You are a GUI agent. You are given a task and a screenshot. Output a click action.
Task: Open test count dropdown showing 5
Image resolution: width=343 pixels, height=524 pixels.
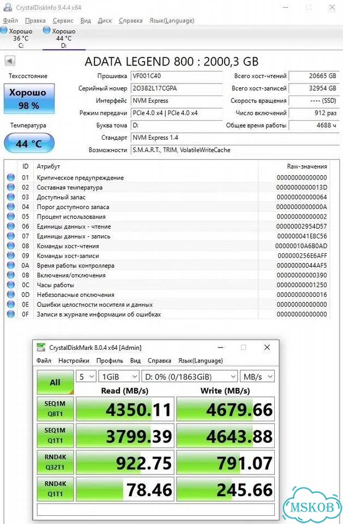pyautogui.click(x=86, y=377)
